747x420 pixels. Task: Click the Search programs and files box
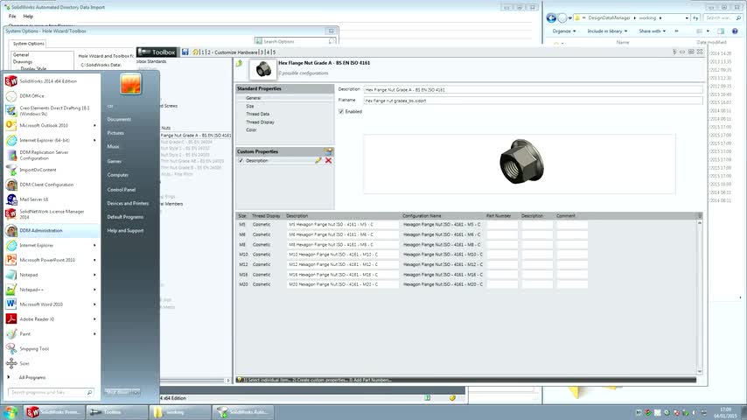50,392
